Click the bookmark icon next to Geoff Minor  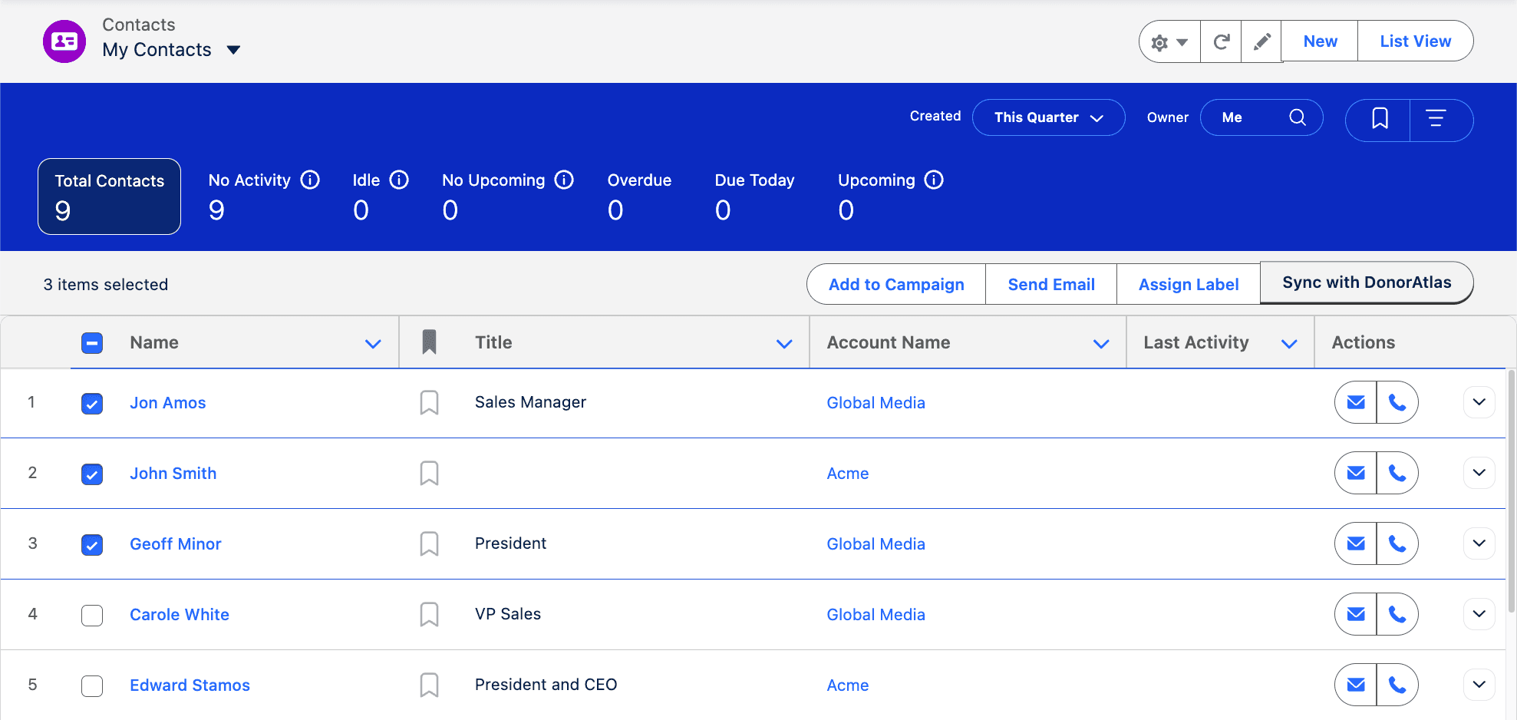(429, 543)
